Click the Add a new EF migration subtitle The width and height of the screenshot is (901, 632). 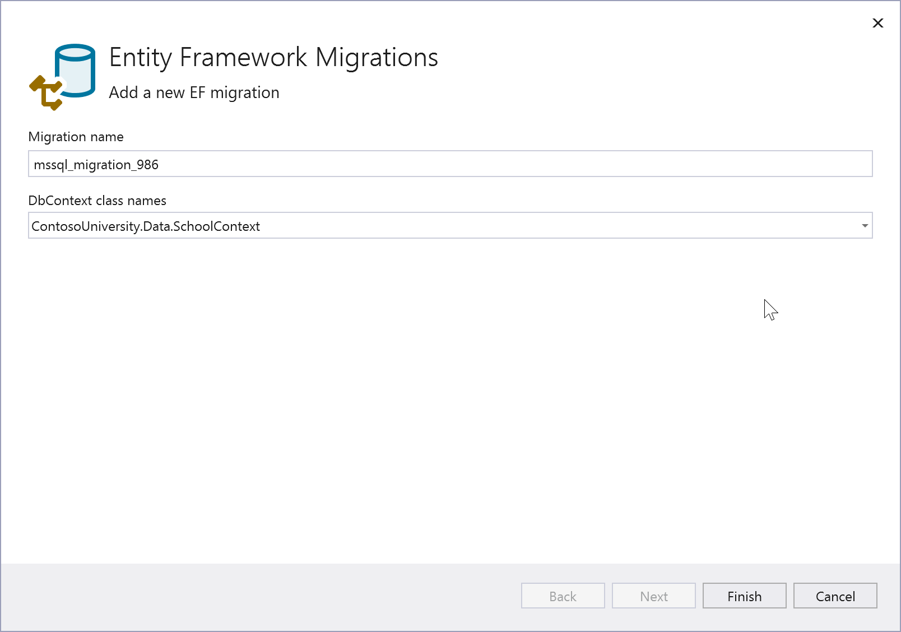[193, 92]
